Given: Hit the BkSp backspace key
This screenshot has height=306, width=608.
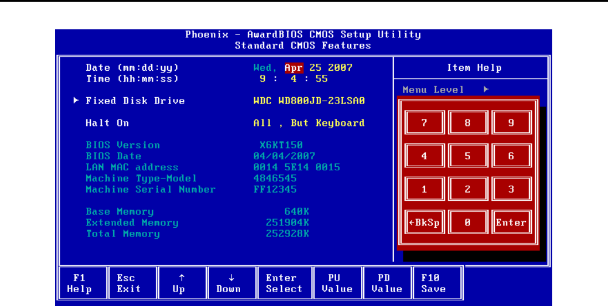Looking at the screenshot, I should [x=424, y=223].
